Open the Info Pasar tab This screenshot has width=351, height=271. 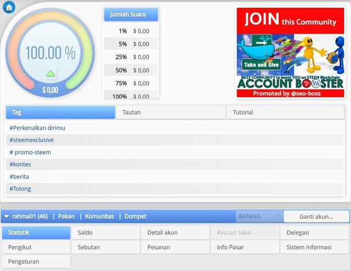pos(245,247)
